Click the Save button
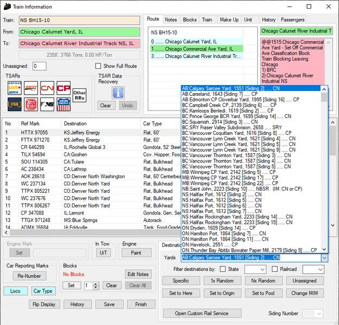Image resolution: width=339 pixels, height=325 pixels. coord(109,304)
